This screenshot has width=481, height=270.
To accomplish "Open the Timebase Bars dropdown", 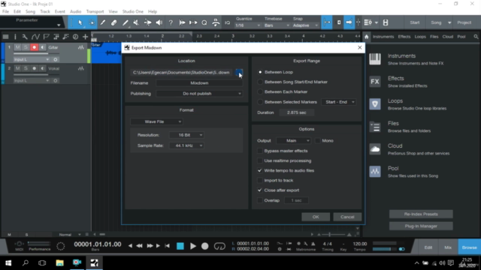I will pyautogui.click(x=277, y=25).
